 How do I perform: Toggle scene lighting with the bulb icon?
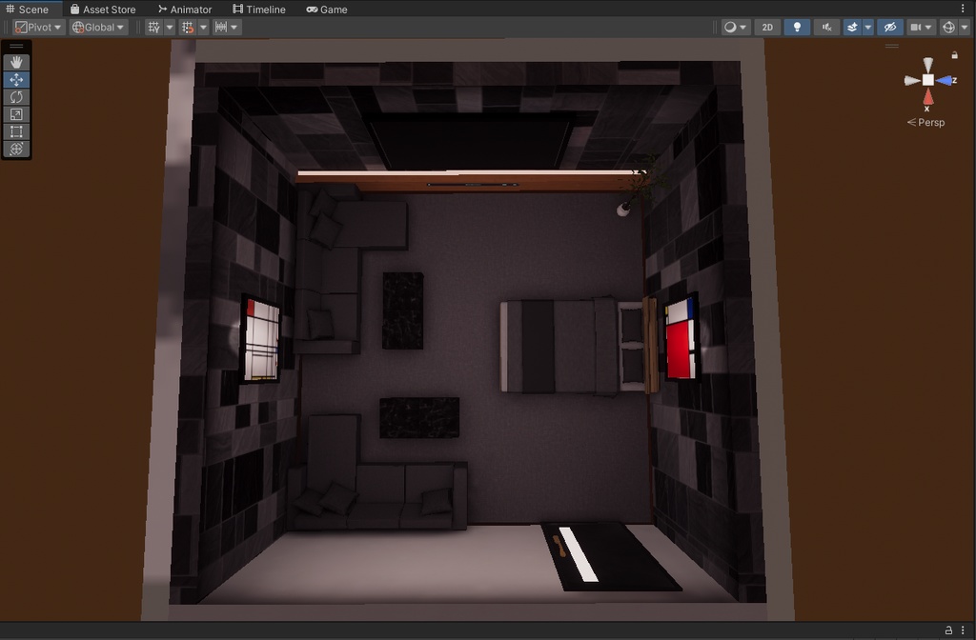(797, 27)
